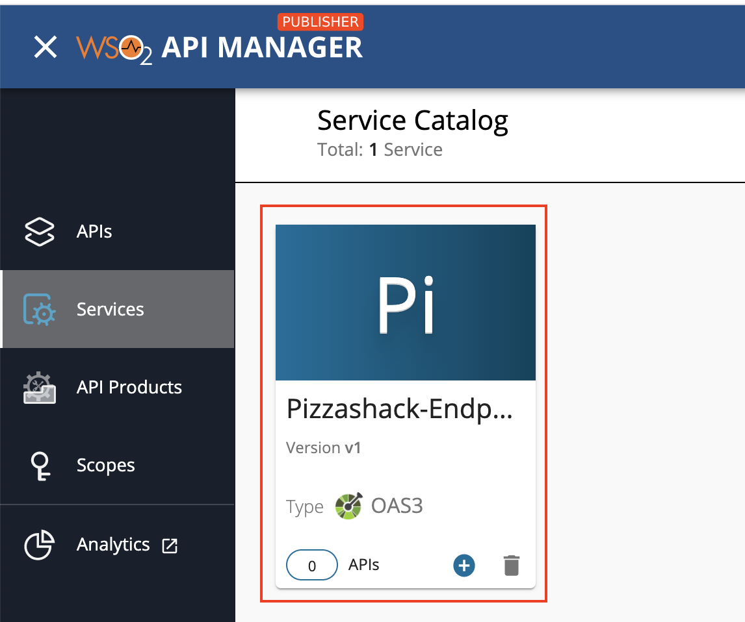
Task: Open the APIs menu item
Action: click(118, 232)
